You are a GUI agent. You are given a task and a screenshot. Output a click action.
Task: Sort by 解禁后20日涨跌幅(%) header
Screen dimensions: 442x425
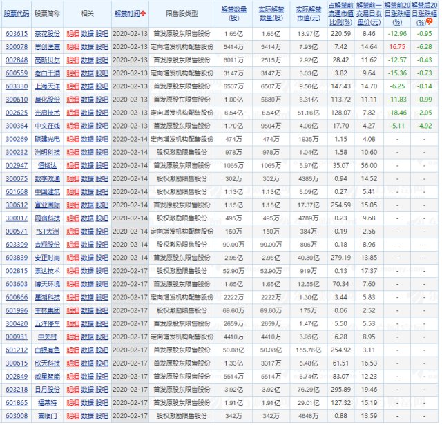424,14
